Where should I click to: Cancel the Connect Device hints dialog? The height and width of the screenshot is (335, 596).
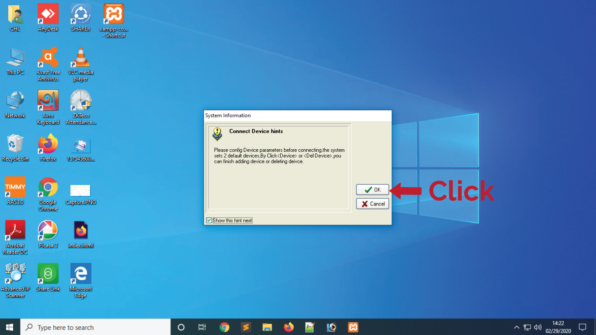coord(373,204)
